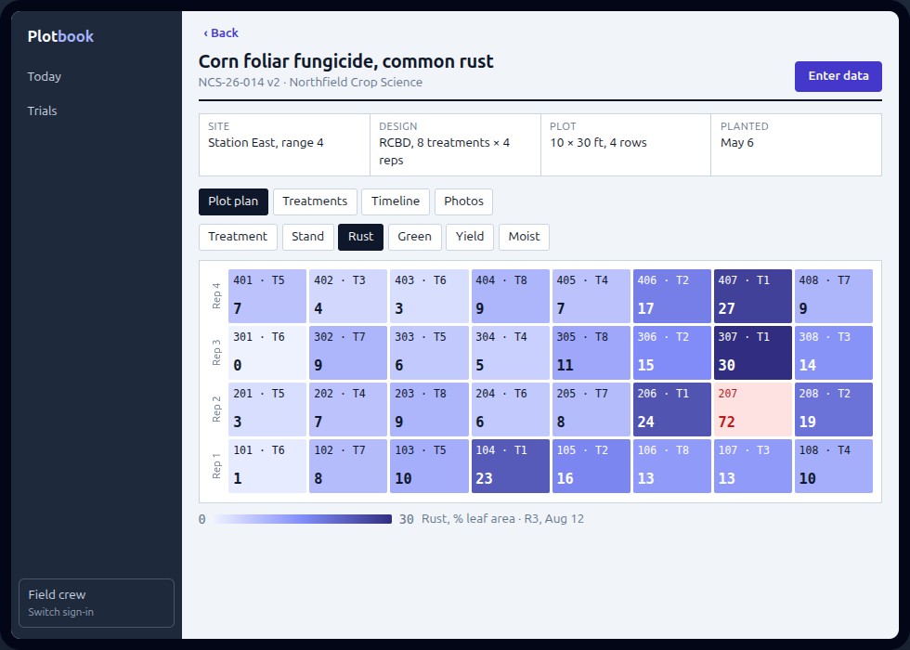Select plot 305 · T8
This screenshot has width=910, height=650.
tap(591, 353)
